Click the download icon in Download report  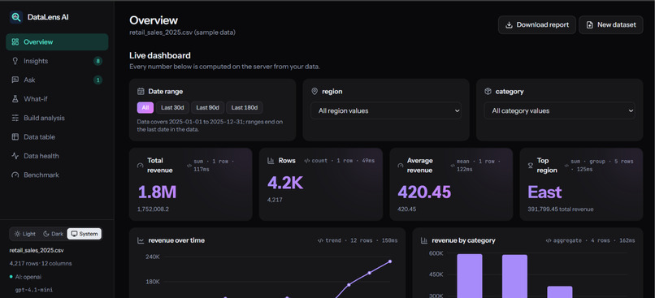click(509, 25)
